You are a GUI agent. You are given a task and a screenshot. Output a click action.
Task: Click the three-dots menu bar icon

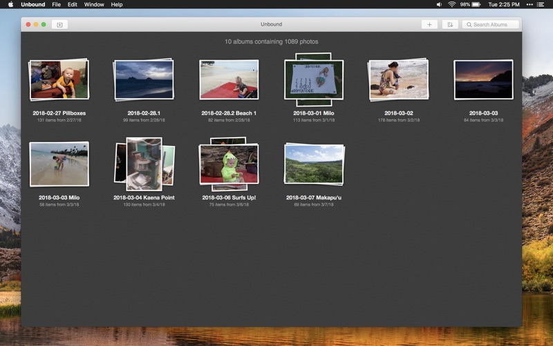click(x=529, y=4)
